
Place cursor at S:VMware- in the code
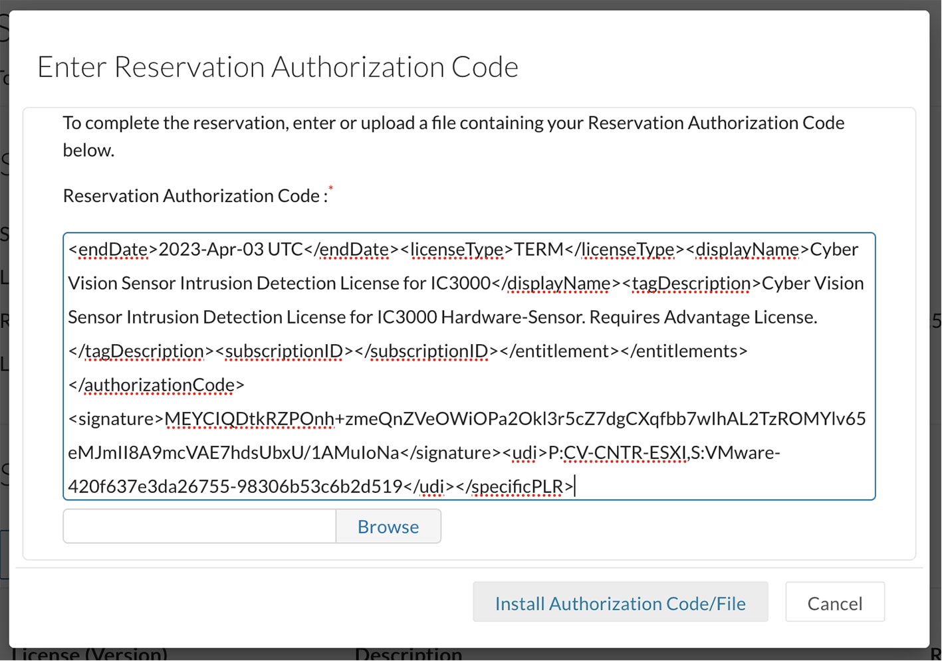click(736, 453)
